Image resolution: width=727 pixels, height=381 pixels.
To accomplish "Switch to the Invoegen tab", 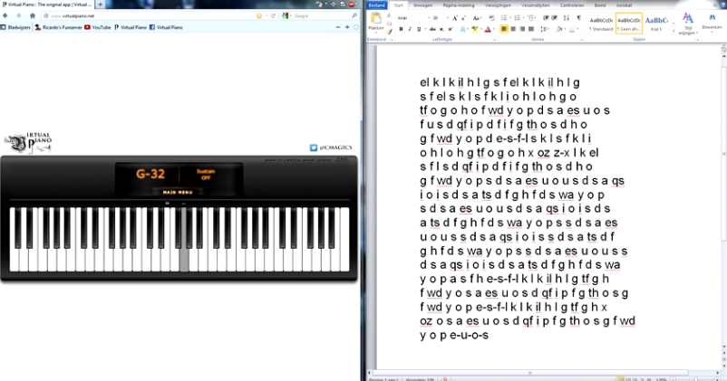I will 422,5.
